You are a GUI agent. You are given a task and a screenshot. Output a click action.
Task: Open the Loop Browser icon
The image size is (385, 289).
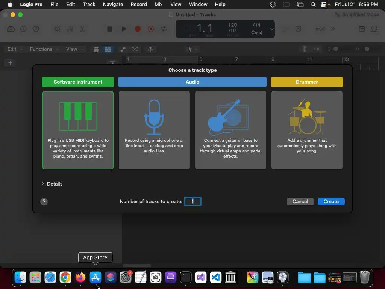tap(374, 29)
